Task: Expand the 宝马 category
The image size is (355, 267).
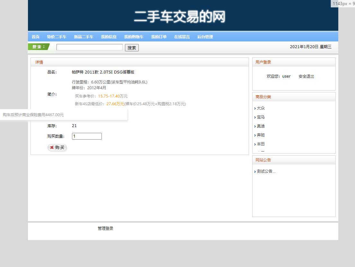Action: [x=261, y=117]
